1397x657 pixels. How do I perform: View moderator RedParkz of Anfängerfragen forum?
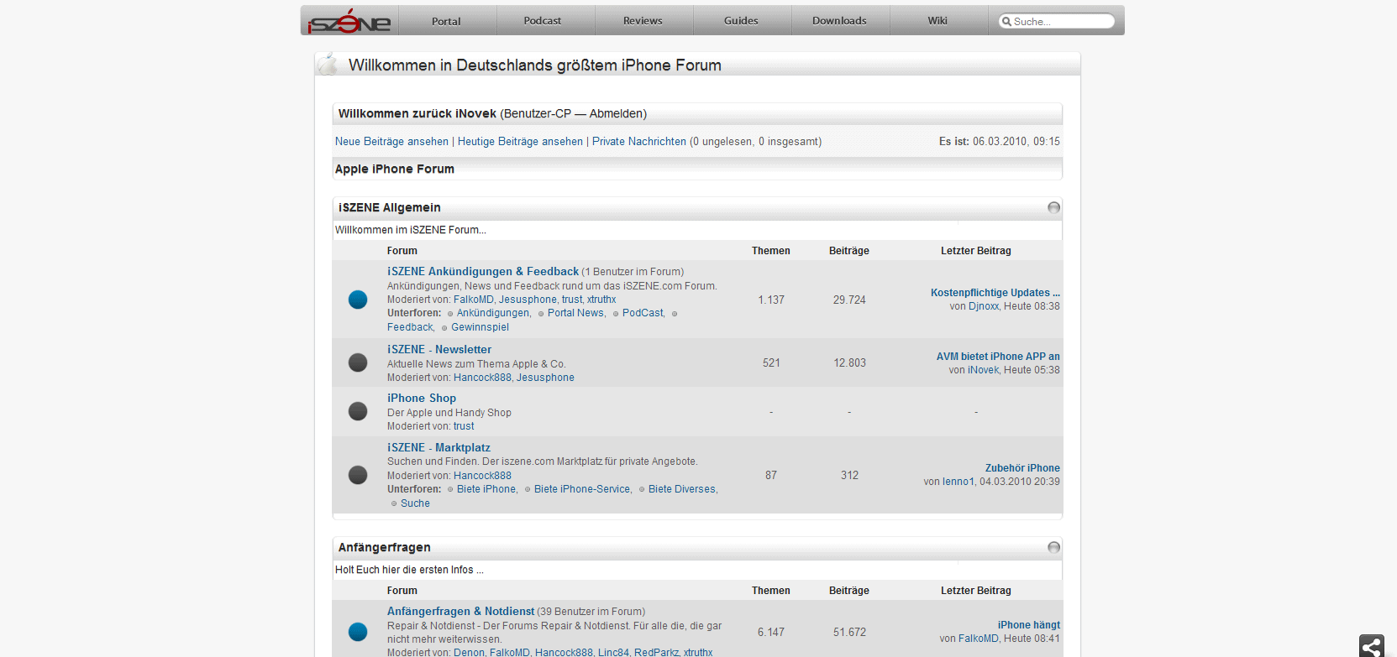tap(656, 652)
